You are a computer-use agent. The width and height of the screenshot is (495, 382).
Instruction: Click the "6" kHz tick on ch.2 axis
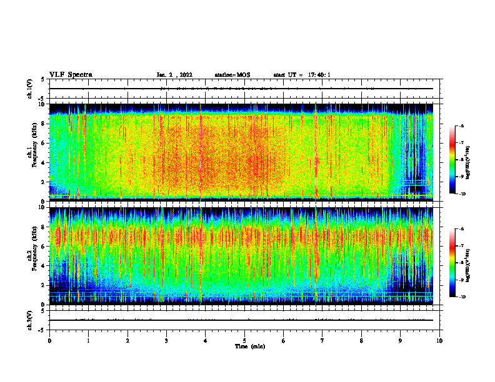point(44,247)
